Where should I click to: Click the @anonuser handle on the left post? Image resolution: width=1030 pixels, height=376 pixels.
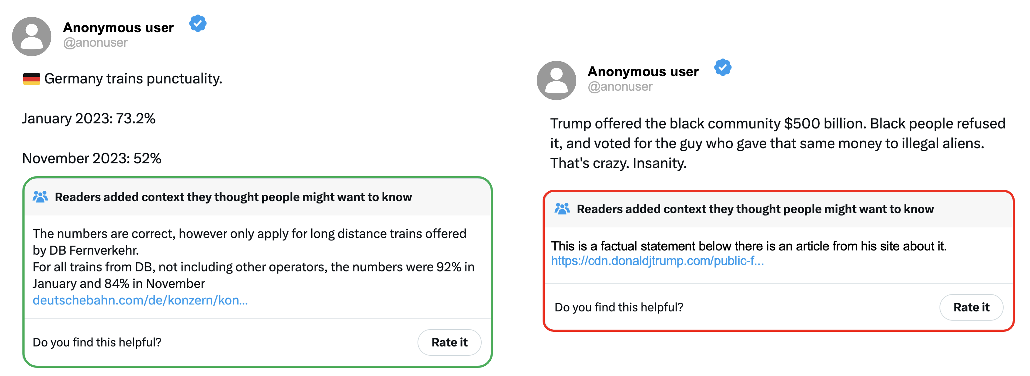pyautogui.click(x=95, y=42)
